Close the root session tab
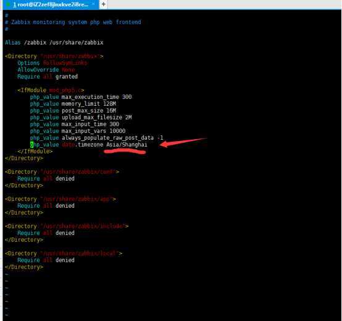This screenshot has width=342, height=321. [93, 4]
